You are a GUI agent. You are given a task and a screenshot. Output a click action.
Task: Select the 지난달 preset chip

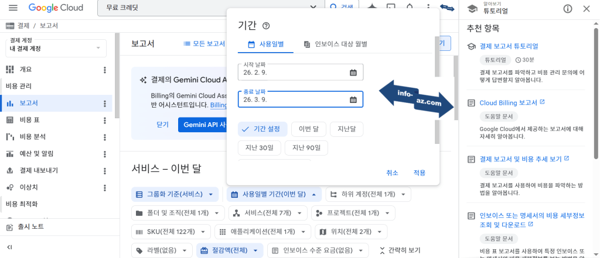point(347,129)
